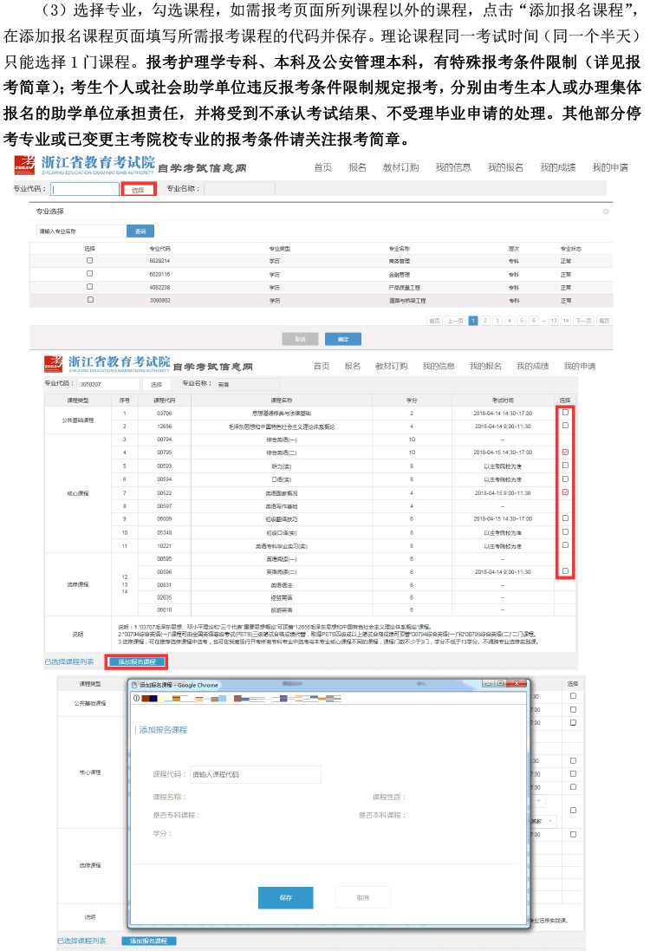
Task: Tick the checkbox for course 10221
Action: click(565, 545)
